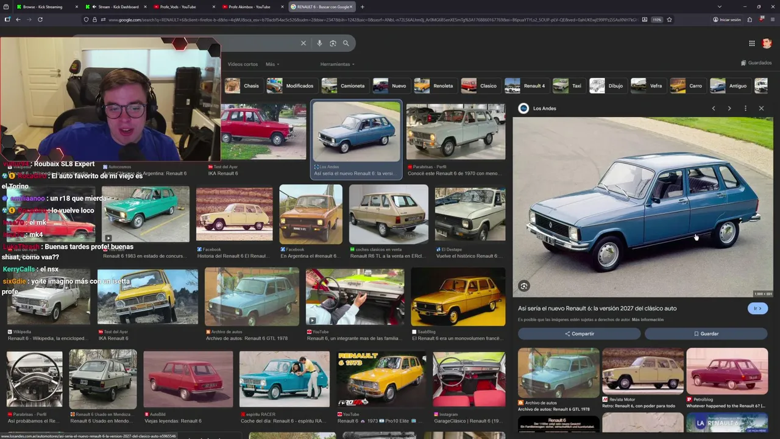780x439 pixels.
Task: Switch to Browse - Kick Streaming tab
Action: point(46,7)
